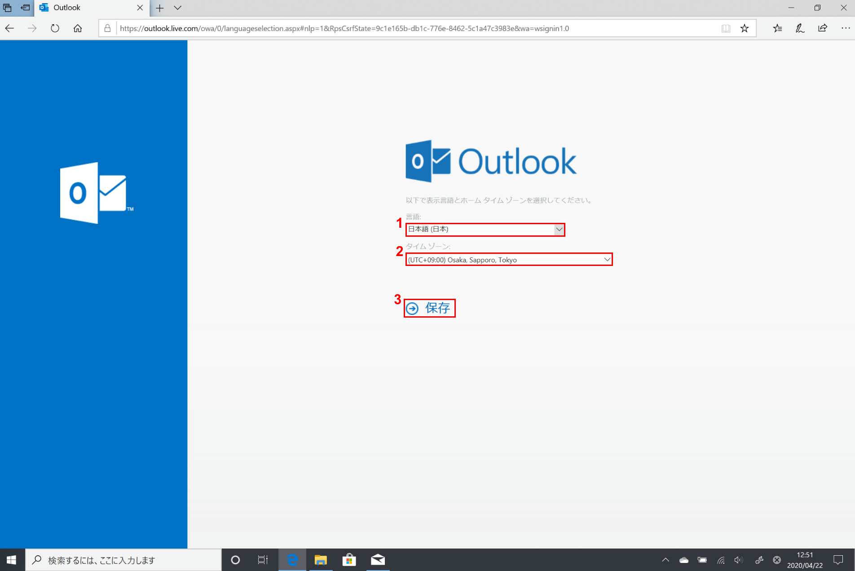Click the taskbar search box
The width and height of the screenshot is (855, 571).
tap(123, 560)
